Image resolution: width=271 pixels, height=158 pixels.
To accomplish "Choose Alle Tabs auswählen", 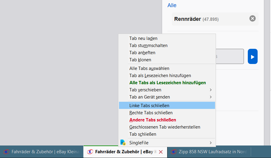I will click(149, 68).
